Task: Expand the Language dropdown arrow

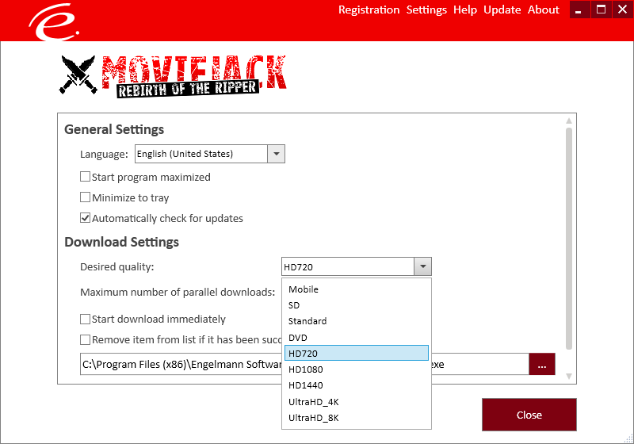Action: (x=276, y=154)
